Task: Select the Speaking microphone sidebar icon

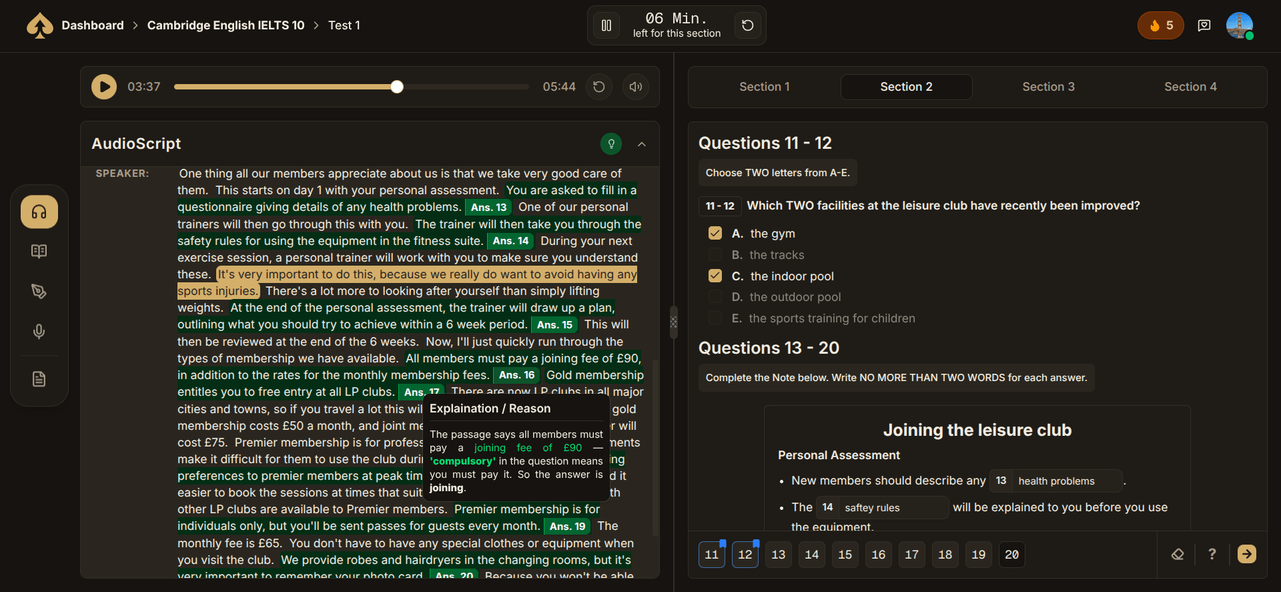Action: pyautogui.click(x=39, y=331)
